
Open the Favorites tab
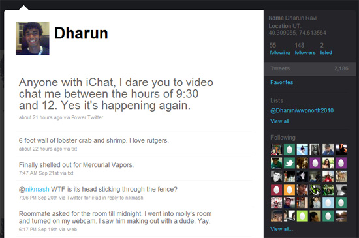point(281,82)
